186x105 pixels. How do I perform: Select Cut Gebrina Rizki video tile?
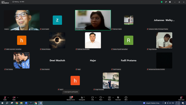(93, 20)
